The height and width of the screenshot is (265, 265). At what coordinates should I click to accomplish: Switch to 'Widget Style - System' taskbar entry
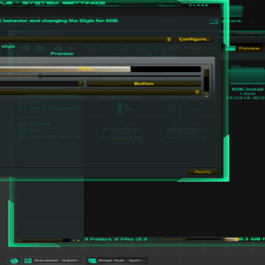click(117, 260)
